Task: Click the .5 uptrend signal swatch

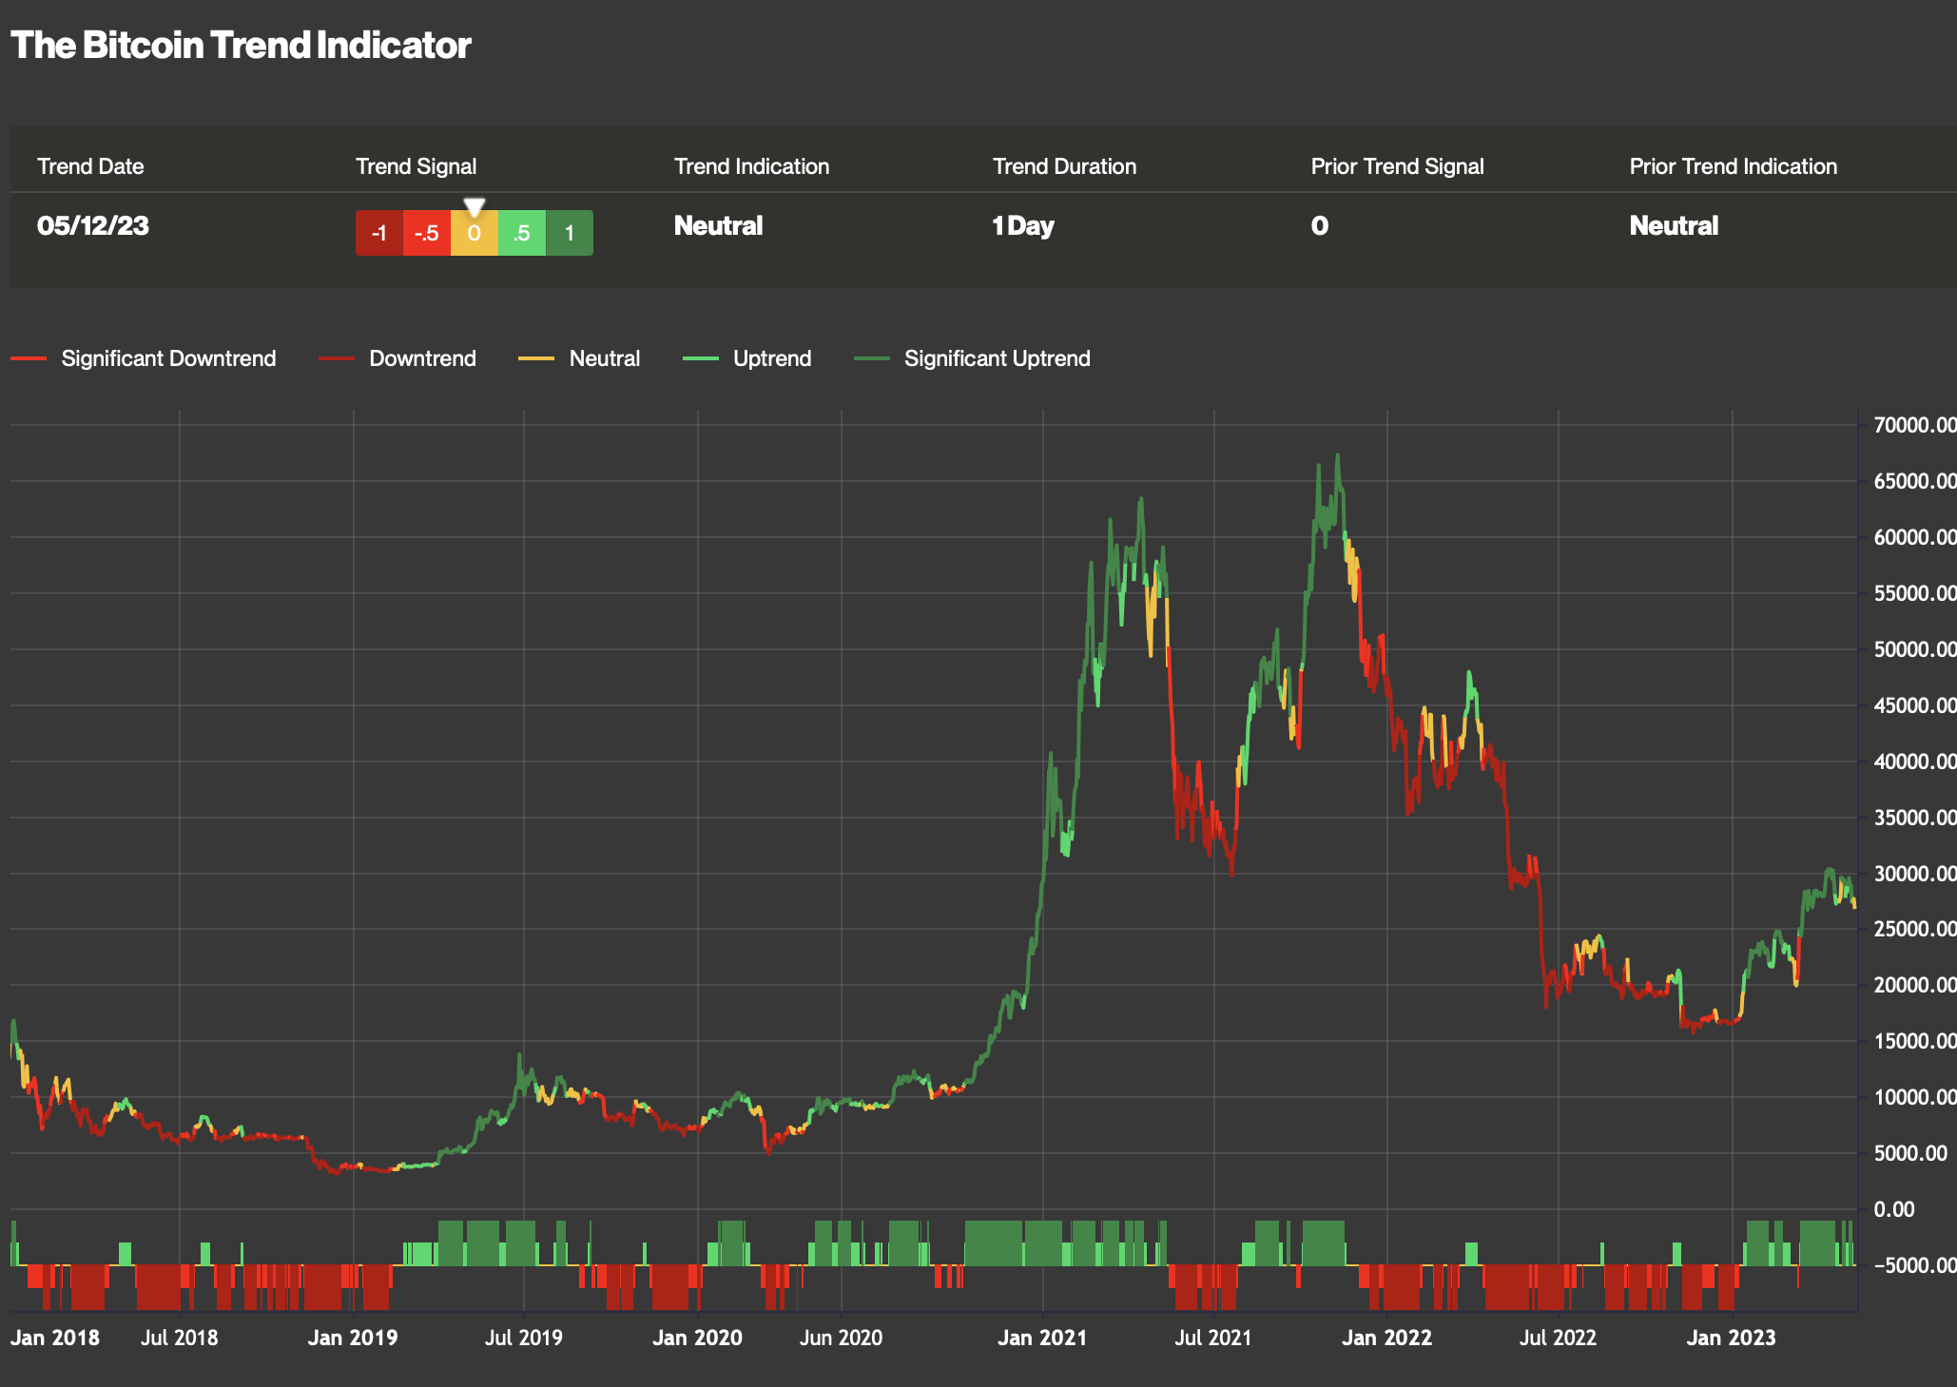Action: (x=521, y=233)
